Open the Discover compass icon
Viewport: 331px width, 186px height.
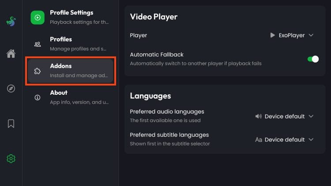coord(11,89)
